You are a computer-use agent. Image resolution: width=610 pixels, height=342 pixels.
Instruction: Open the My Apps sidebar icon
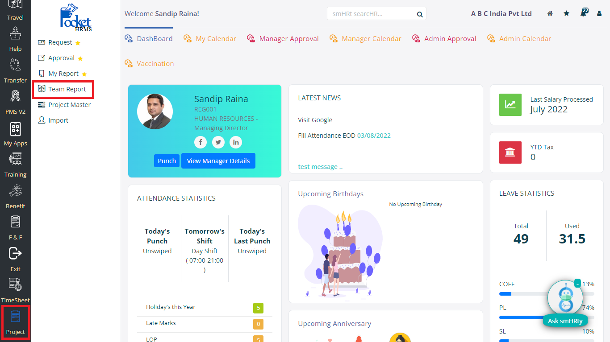pos(16,129)
